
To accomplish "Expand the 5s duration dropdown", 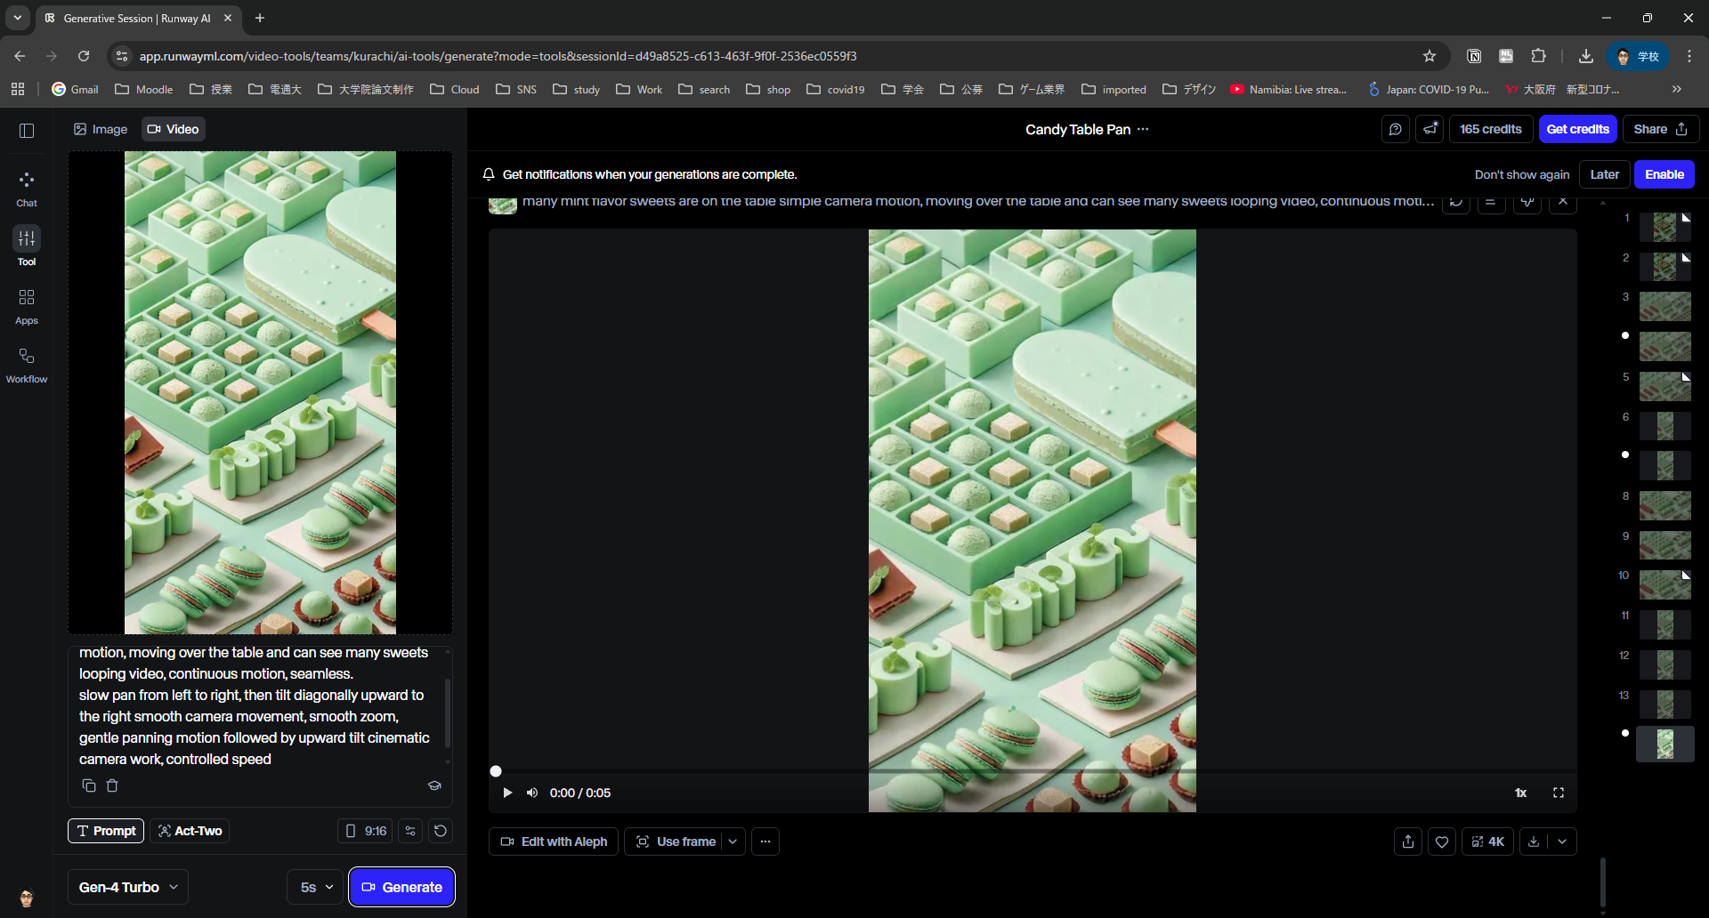I will tap(316, 887).
